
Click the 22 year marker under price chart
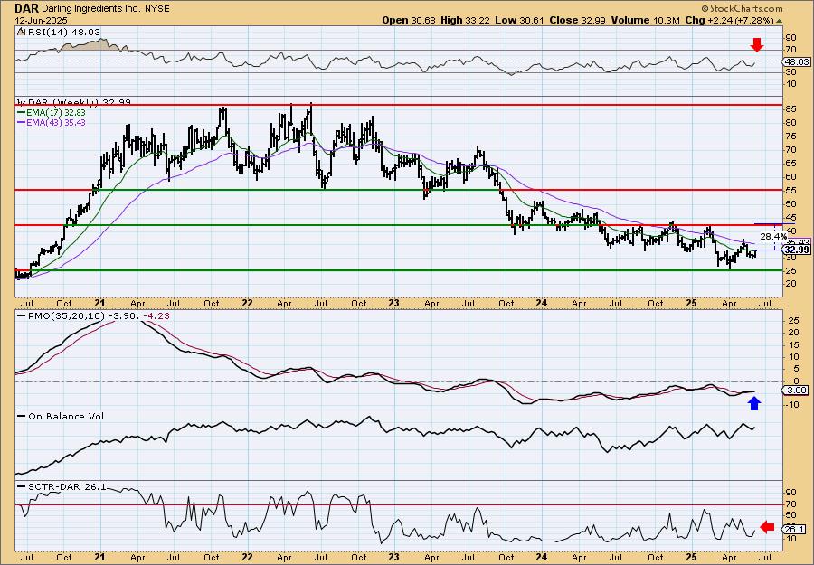point(248,303)
